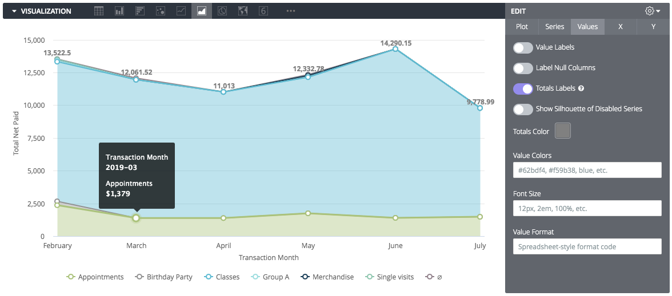Image resolution: width=672 pixels, height=296 pixels.
Task: Open the edit panel gear menu
Action: [652, 11]
